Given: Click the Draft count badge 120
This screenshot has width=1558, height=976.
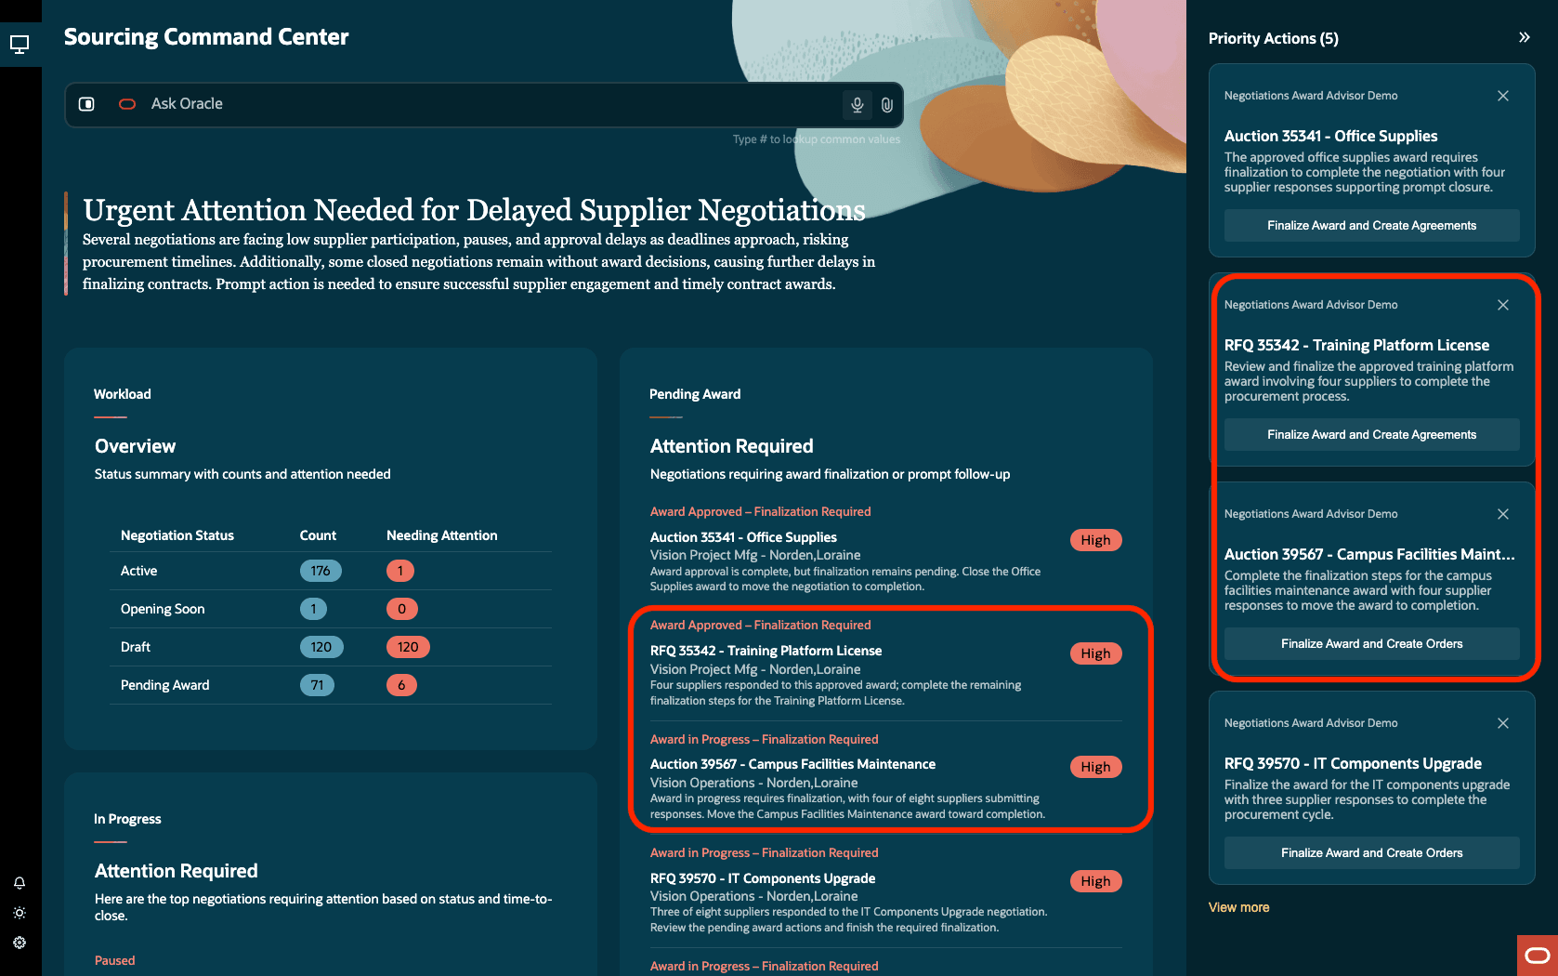Looking at the screenshot, I should click(321, 647).
